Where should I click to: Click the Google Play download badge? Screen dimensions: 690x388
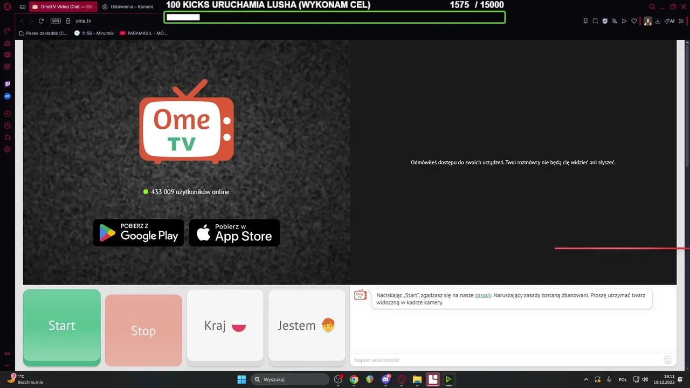tap(139, 233)
